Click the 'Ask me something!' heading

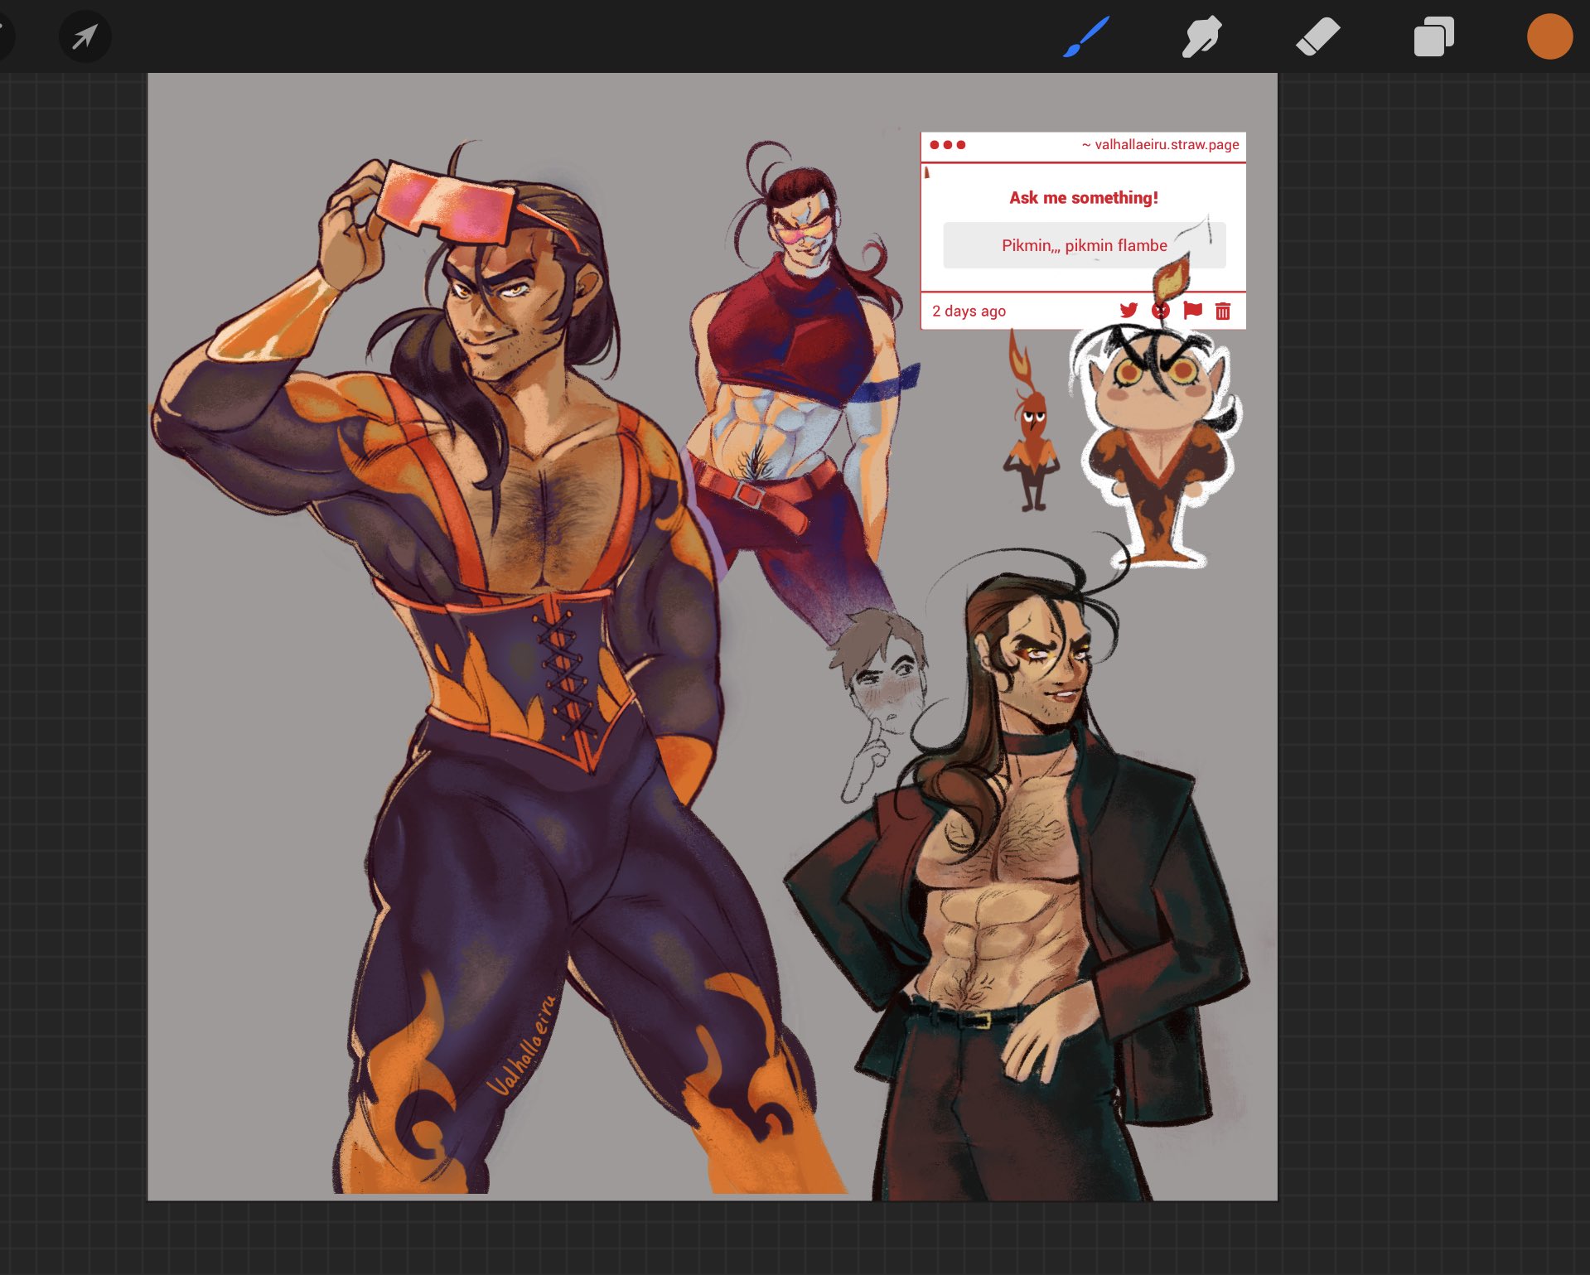click(1084, 198)
